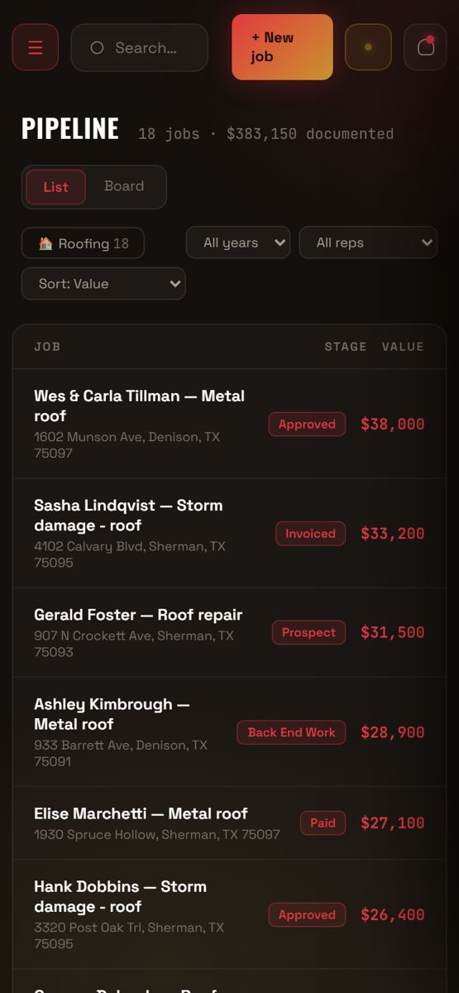This screenshot has height=993, width=459.
Task: Click Invoiced badge on Sasha Lindqvist job
Action: click(310, 534)
